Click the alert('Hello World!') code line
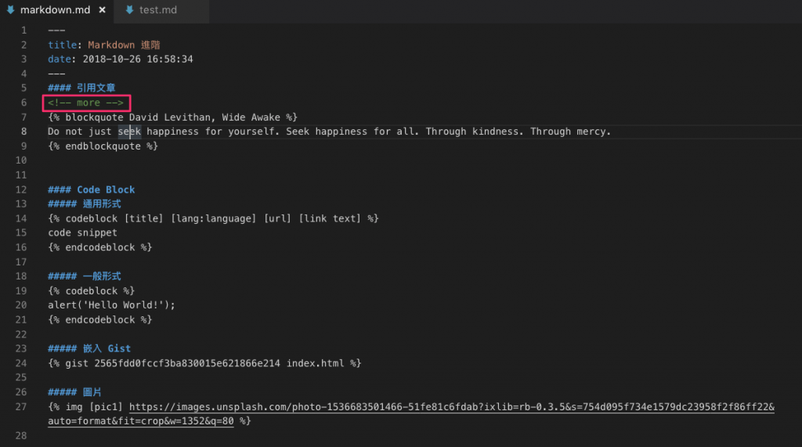The image size is (802, 447). pyautogui.click(x=111, y=305)
